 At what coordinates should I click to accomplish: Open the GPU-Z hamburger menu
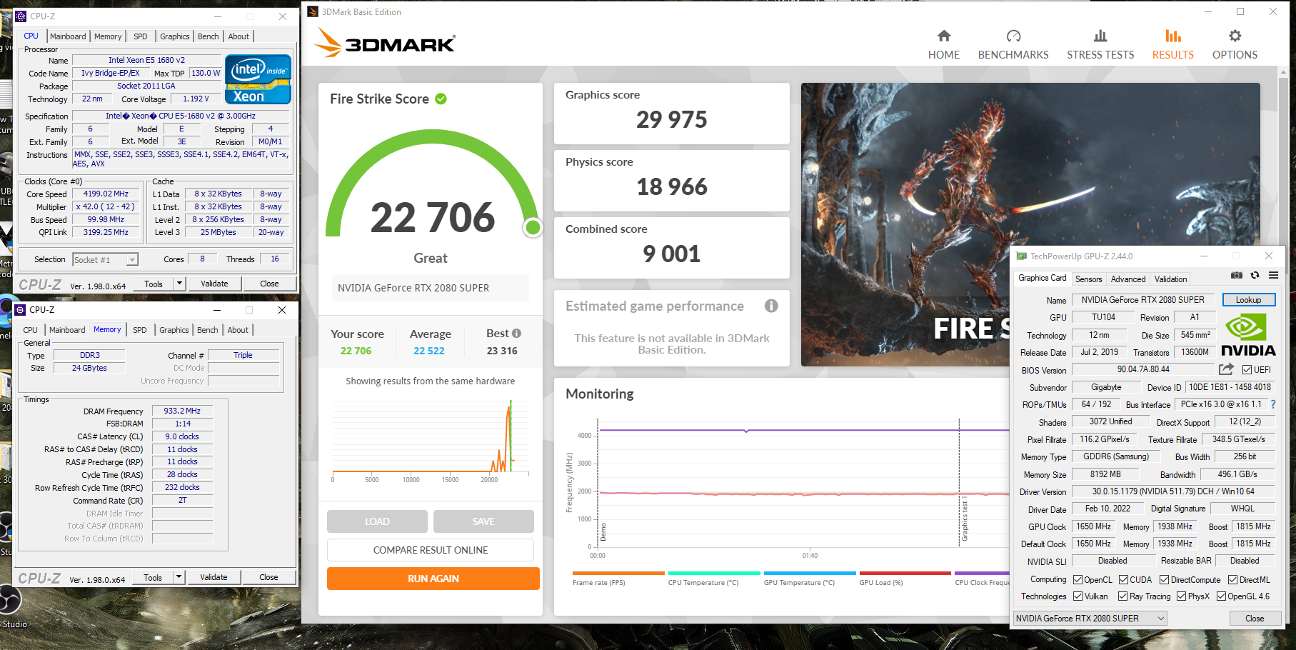pyautogui.click(x=1273, y=276)
